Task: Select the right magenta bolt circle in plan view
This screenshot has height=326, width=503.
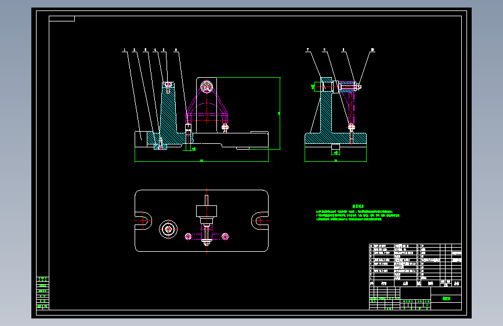Action: pos(225,237)
